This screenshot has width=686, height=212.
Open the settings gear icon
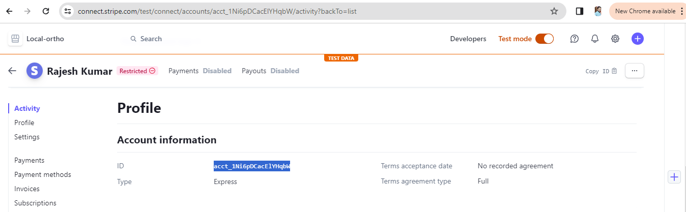coord(615,39)
